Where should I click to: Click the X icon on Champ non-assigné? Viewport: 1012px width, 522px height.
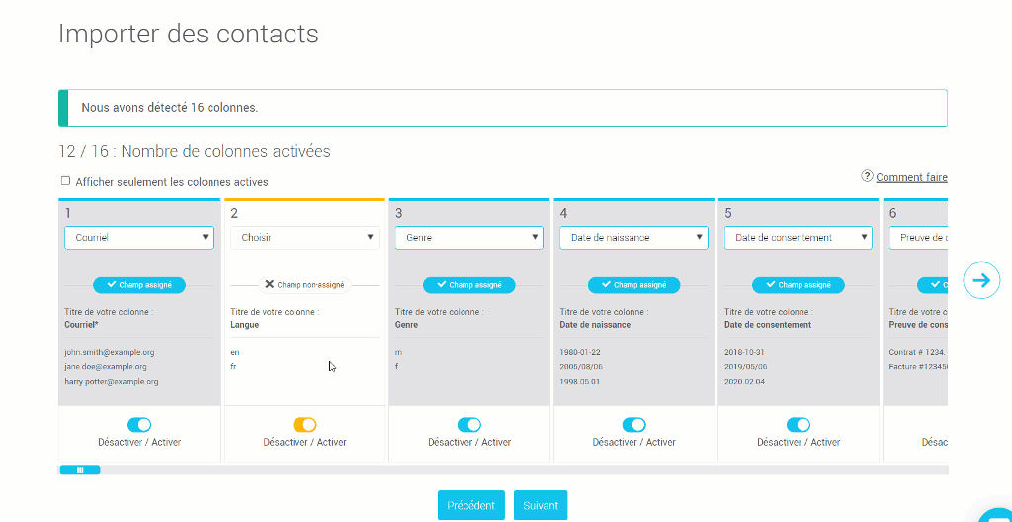pyautogui.click(x=270, y=284)
